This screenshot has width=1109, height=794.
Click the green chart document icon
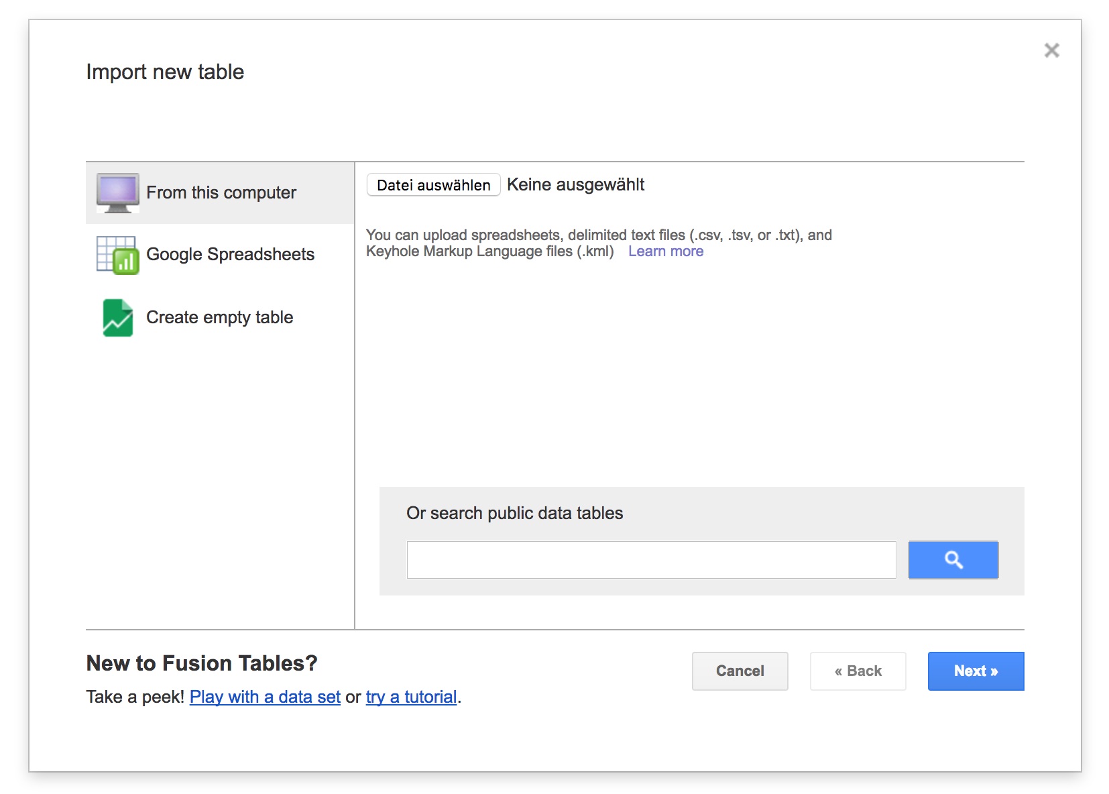tap(117, 317)
